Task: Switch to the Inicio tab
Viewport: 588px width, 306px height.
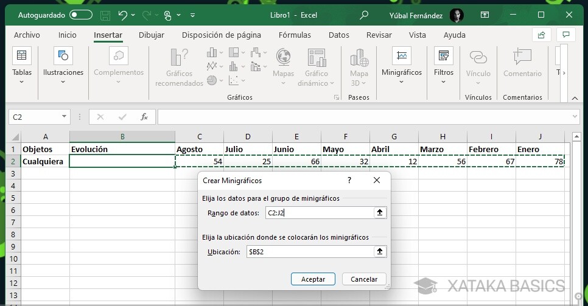Action: [67, 35]
